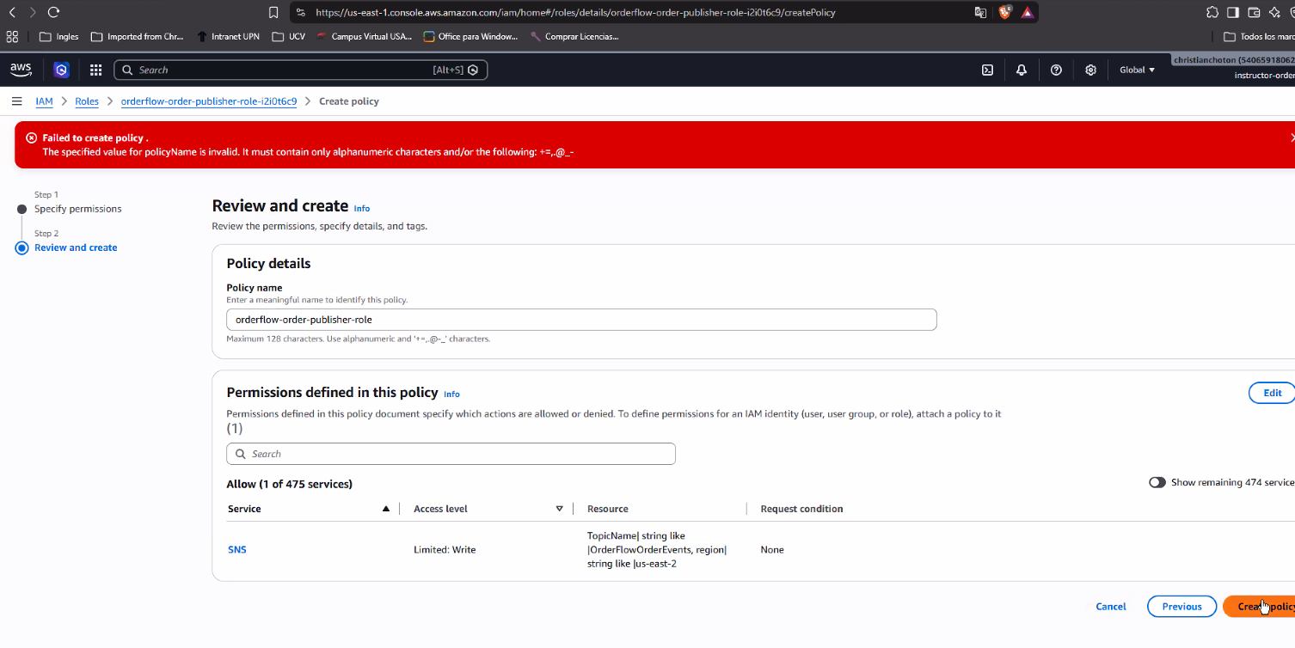Open the IAM side navigation hamburger menu
This screenshot has height=648, width=1295.
coord(16,101)
